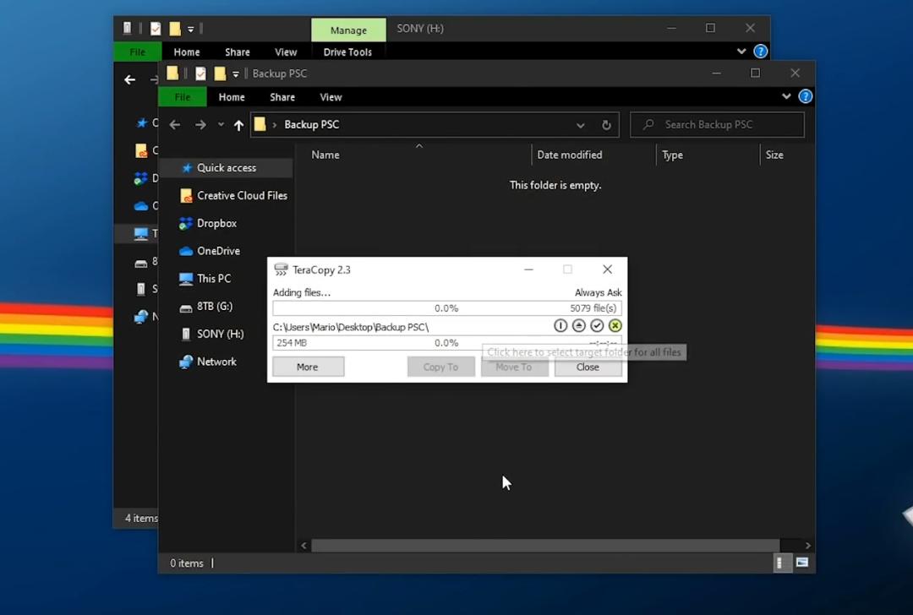Open the green File menu in Backup PSC
The height and width of the screenshot is (615, 913).
pyautogui.click(x=182, y=97)
